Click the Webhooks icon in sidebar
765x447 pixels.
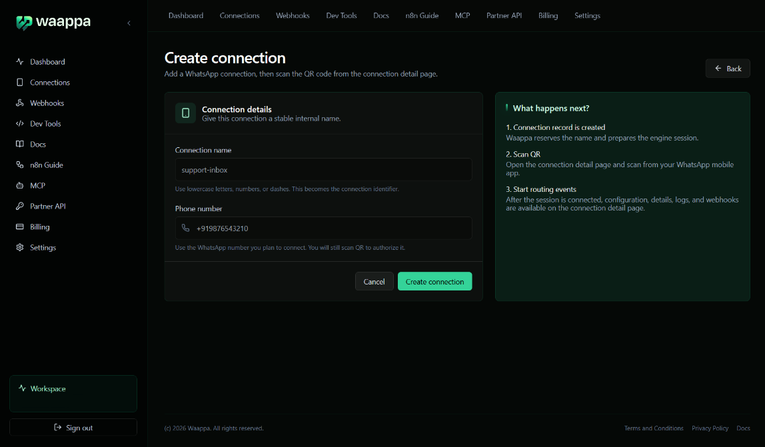[19, 103]
